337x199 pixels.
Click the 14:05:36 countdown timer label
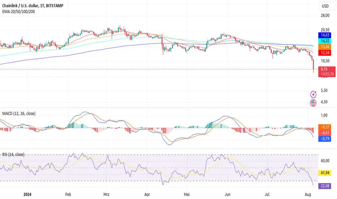(327, 74)
